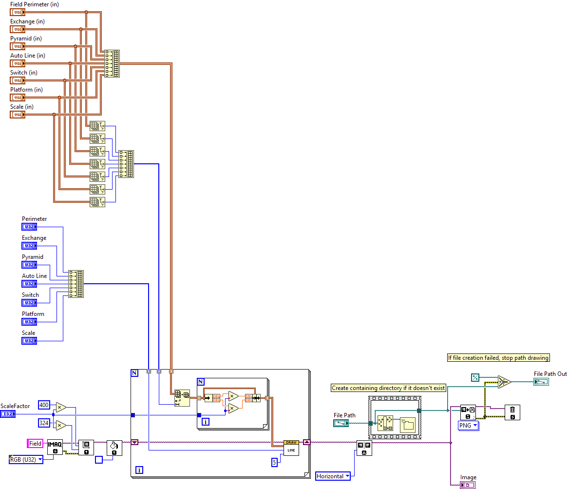The image size is (568, 489).
Task: Select the Create Folder node
Action: point(407,425)
